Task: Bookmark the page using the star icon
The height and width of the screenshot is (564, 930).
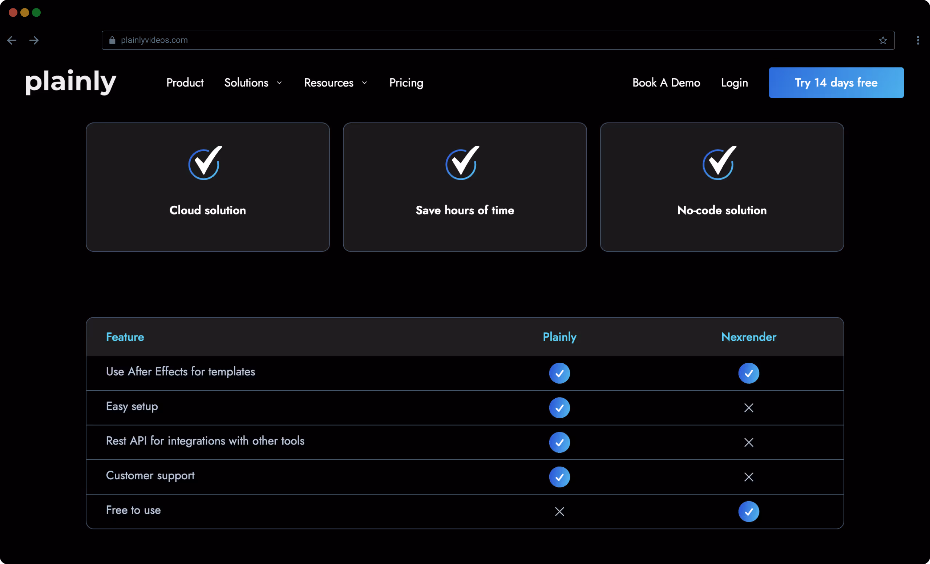Action: pos(883,40)
